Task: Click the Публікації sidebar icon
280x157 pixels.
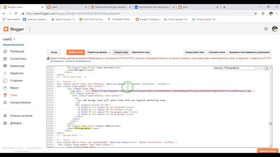Action: tap(5, 51)
